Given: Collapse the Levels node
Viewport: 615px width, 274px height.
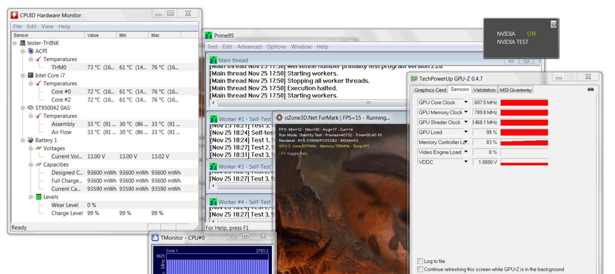Looking at the screenshot, I should (x=31, y=197).
